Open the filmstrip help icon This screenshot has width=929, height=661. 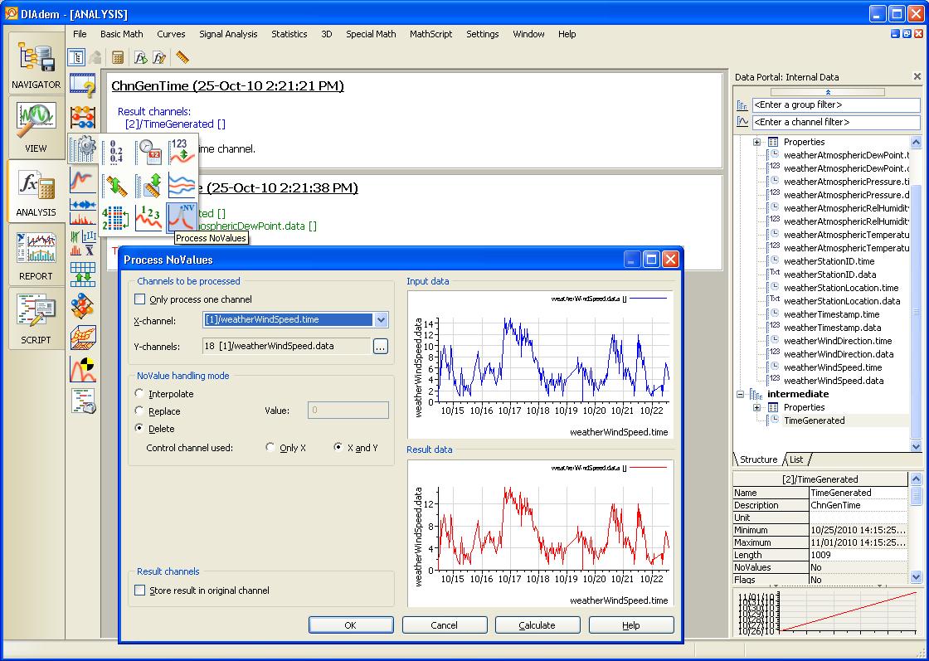(x=83, y=85)
